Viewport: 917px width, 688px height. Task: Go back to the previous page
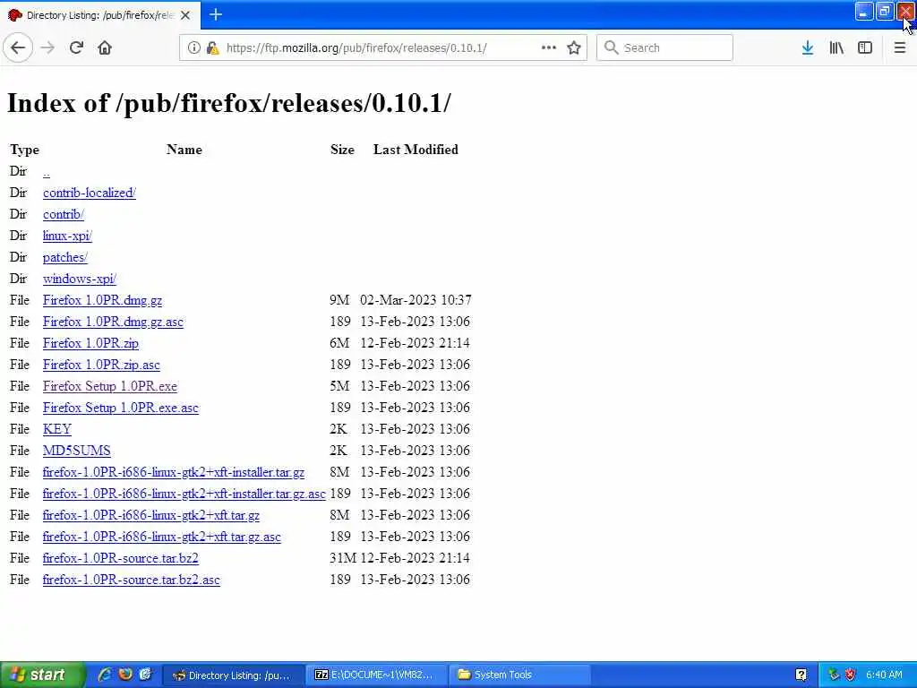(x=18, y=48)
